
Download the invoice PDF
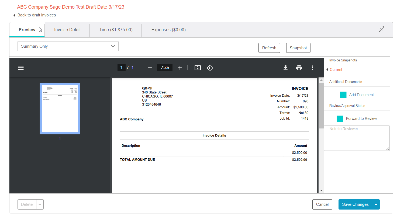point(286,68)
